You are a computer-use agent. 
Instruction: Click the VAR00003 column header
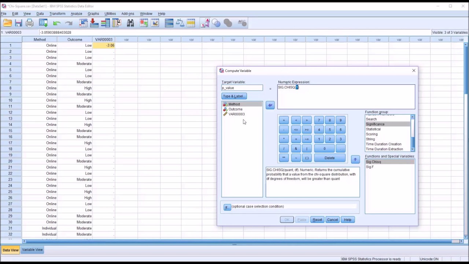[x=104, y=40]
